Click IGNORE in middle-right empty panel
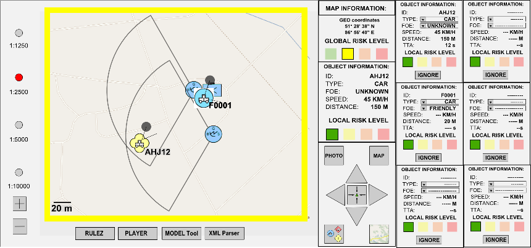Screen dimensions: 531x248 click(x=495, y=158)
